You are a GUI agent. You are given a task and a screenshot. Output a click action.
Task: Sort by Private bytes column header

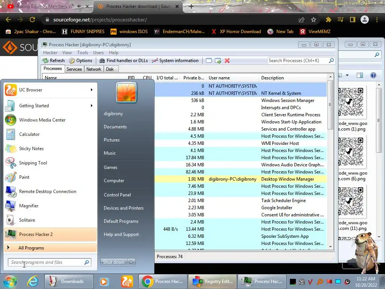pos(194,78)
